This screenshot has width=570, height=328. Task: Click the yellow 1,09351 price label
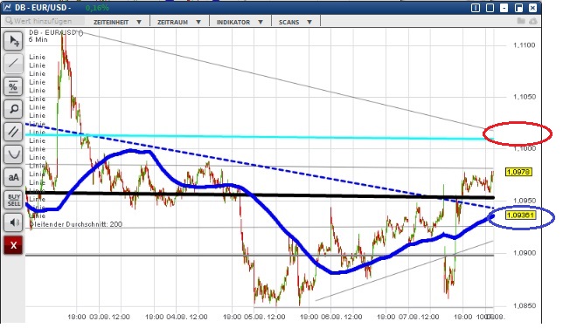coord(520,215)
